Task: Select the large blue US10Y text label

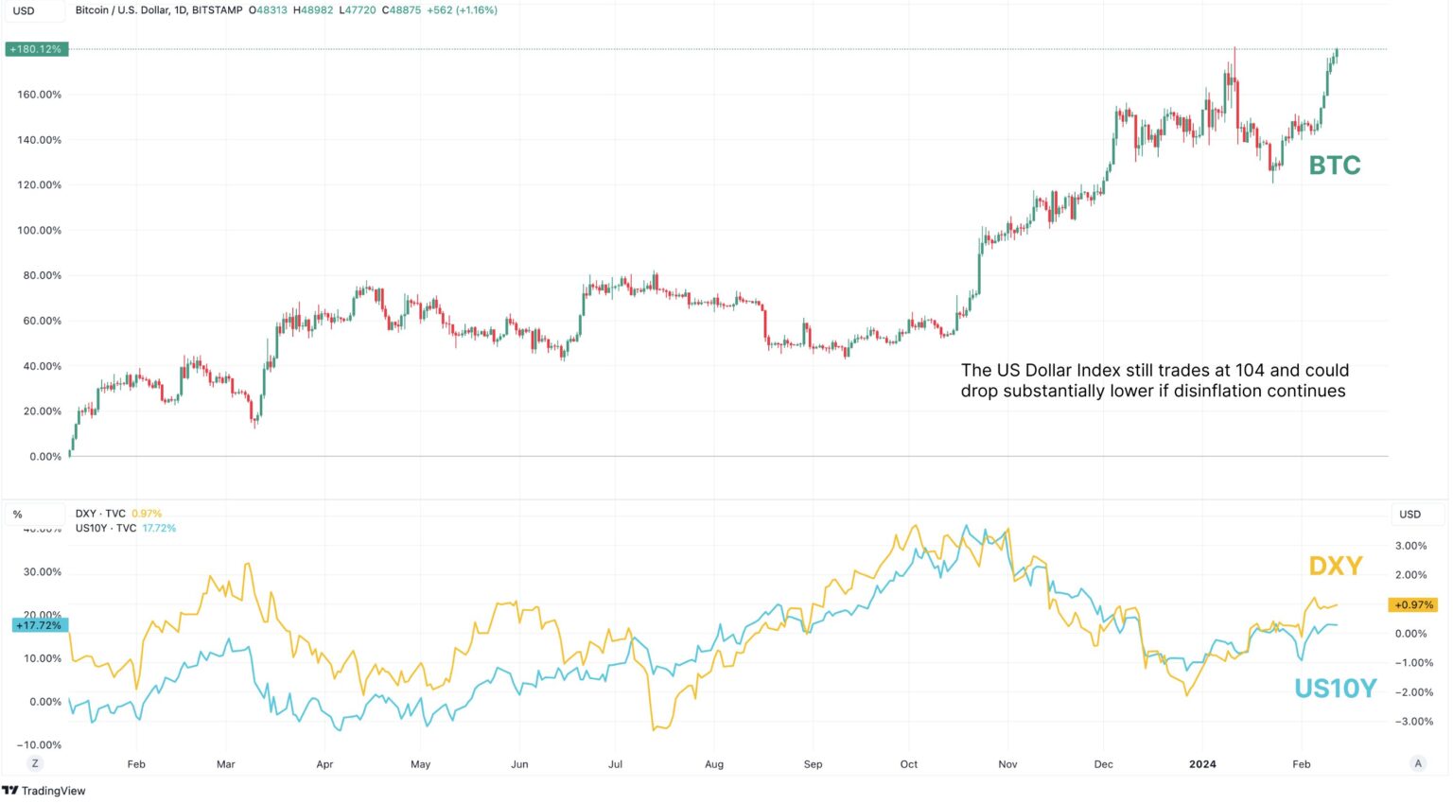Action: [x=1335, y=689]
